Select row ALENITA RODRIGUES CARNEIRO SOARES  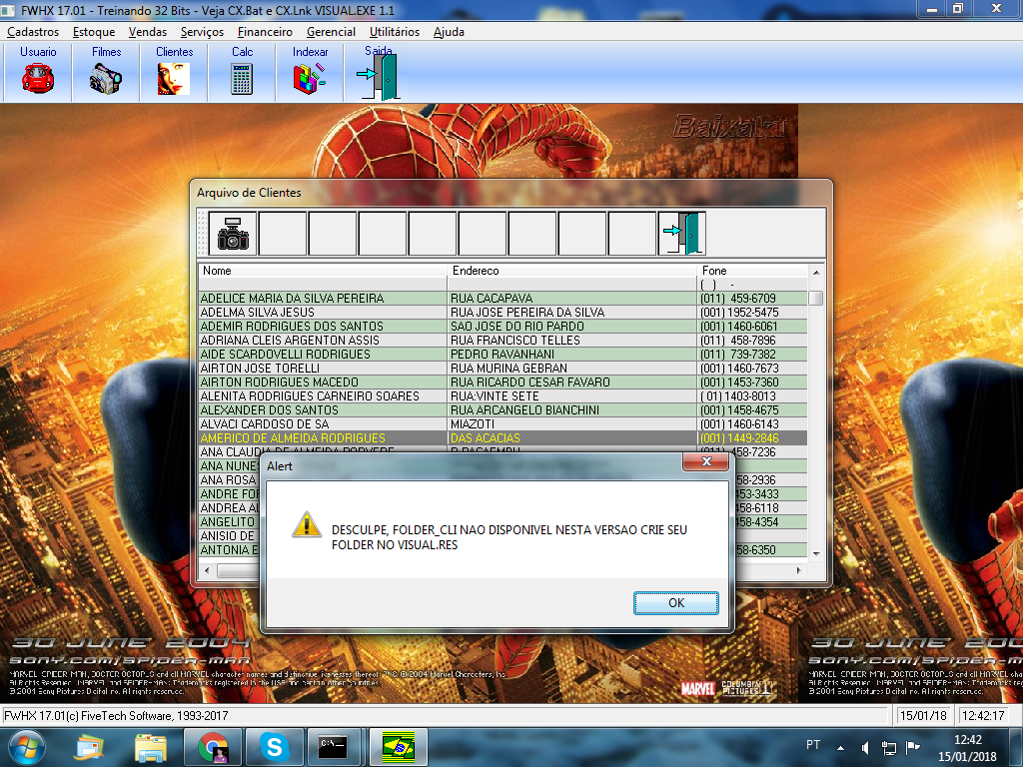tap(503, 395)
